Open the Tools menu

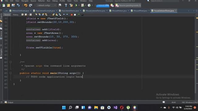[75, 1]
